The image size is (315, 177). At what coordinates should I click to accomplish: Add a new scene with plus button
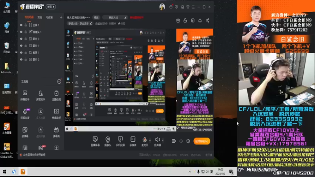point(61,17)
